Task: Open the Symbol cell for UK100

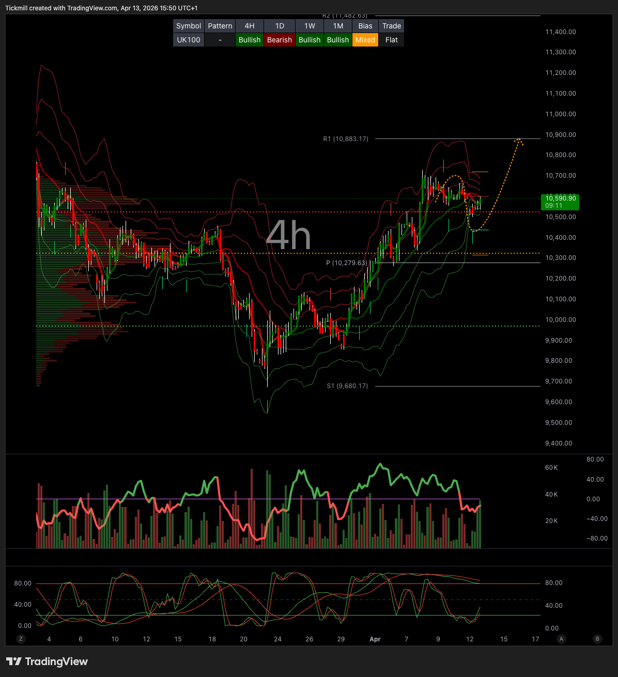Action: tap(189, 40)
